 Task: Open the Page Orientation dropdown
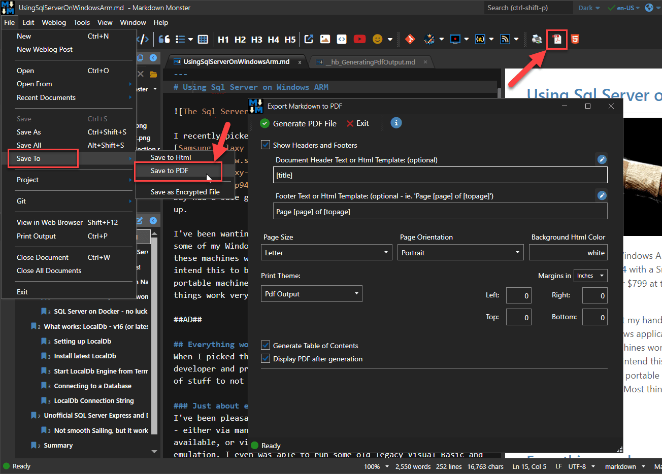coord(460,252)
